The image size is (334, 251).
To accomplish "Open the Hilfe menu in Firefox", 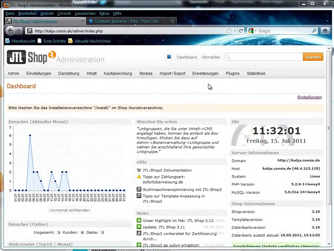I will pyautogui.click(x=117, y=13).
